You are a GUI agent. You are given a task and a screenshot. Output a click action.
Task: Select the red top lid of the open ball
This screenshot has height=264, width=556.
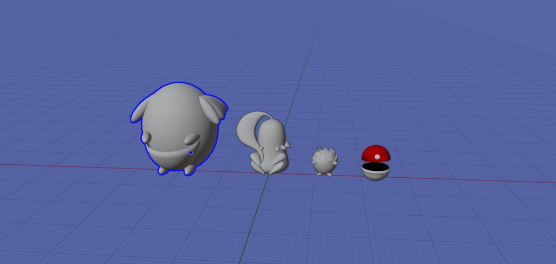[x=376, y=153]
